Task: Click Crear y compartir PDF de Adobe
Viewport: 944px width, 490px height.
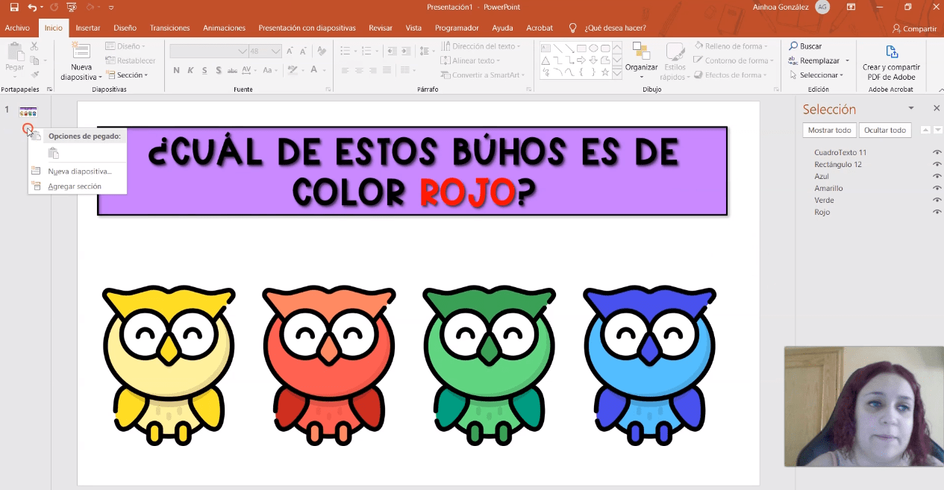Action: (x=891, y=61)
